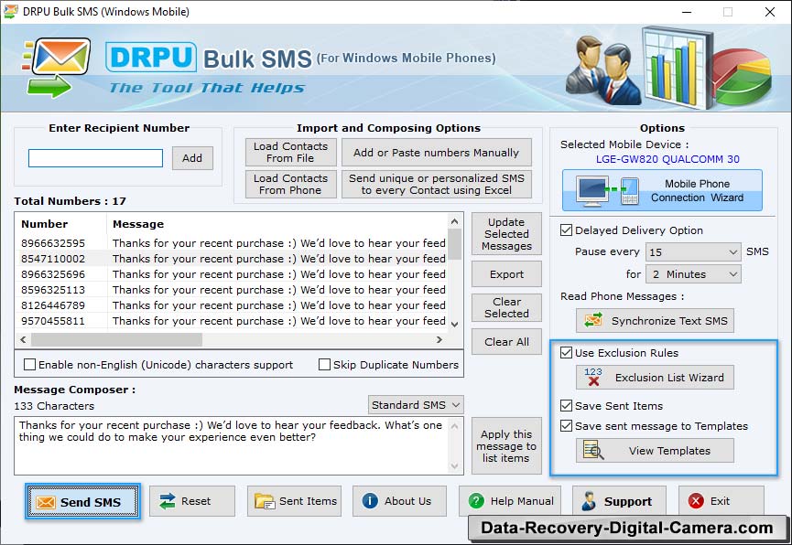Click Add or Paste numbers Manually

[437, 152]
